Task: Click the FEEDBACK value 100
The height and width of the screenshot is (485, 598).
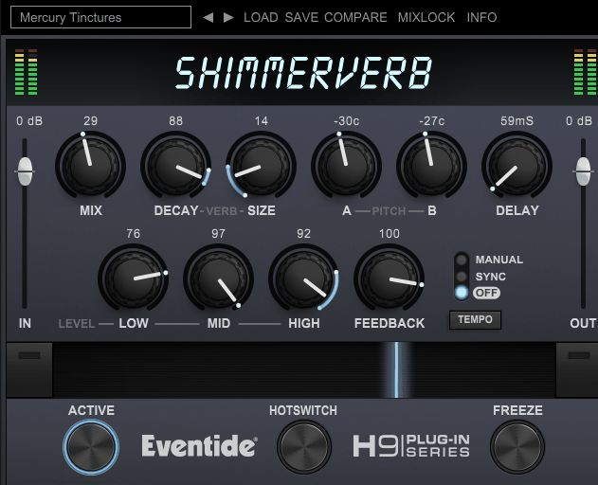Action: coord(390,234)
